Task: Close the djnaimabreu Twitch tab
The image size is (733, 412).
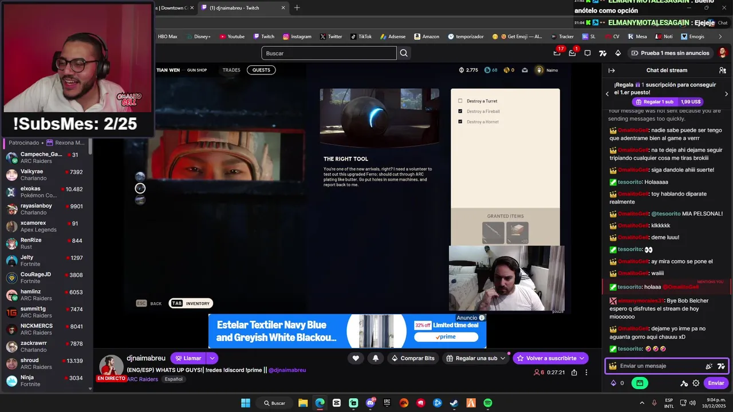Action: (283, 8)
